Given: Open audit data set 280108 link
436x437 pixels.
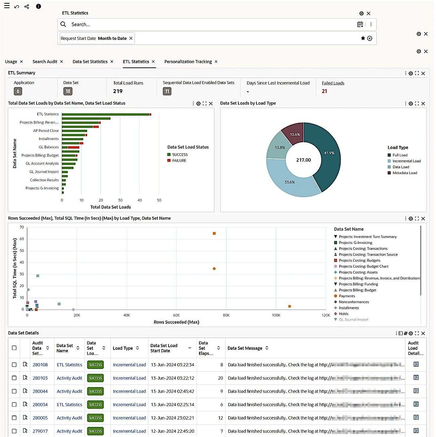Looking at the screenshot, I should click(40, 365).
